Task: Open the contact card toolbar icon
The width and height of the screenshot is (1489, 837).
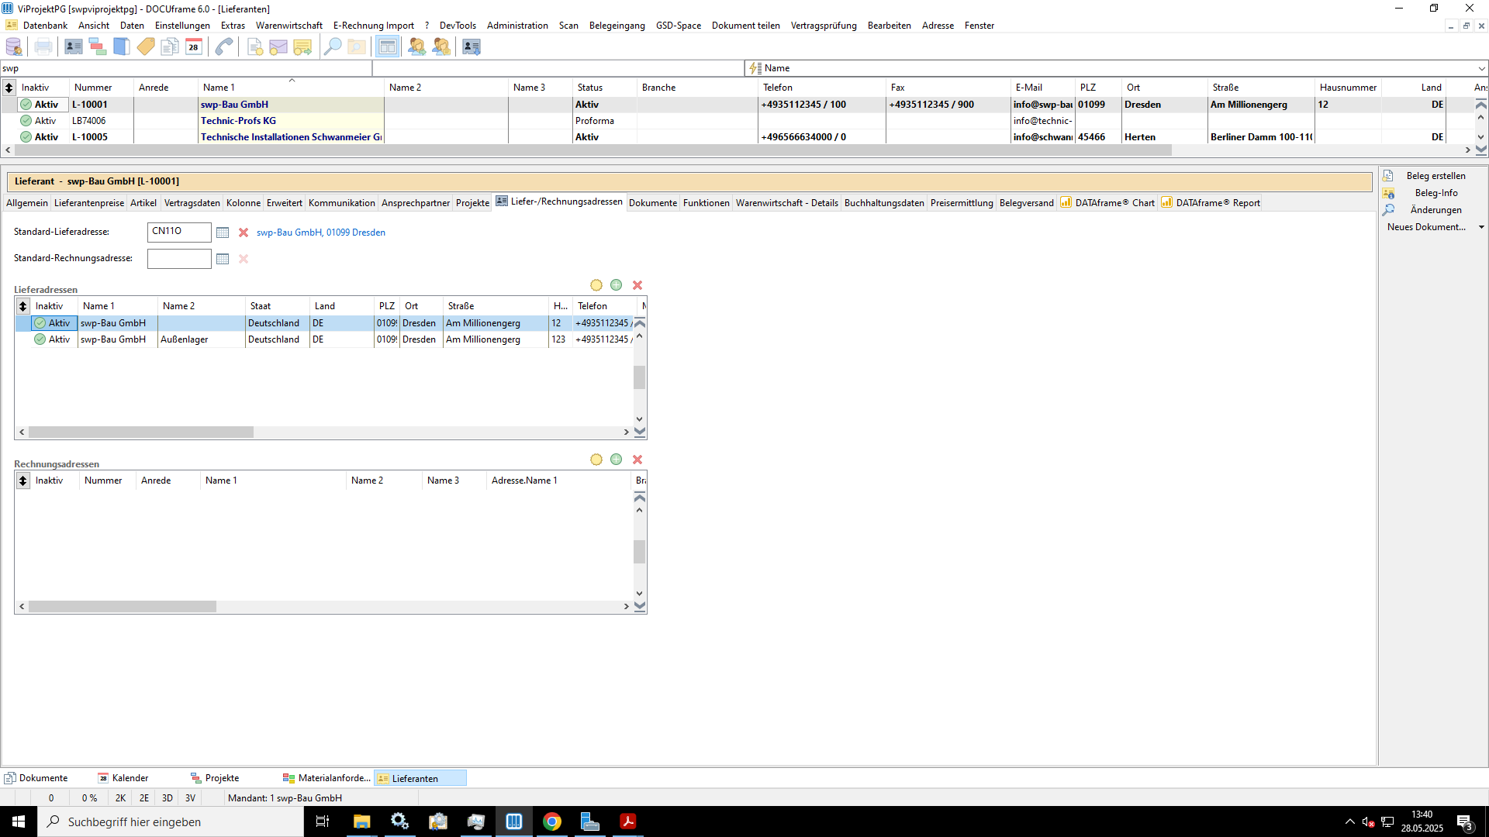Action: (74, 46)
